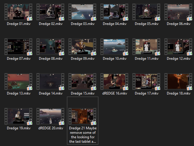This screenshot has height=146, width=194.
Task: Select the Dredge 13.mkv video icon
Action: pyautogui.click(x=19, y=81)
